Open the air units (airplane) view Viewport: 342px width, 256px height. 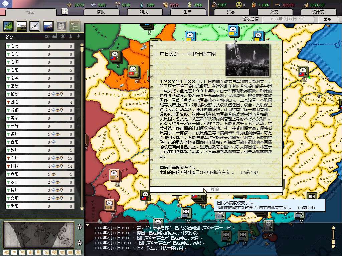35,26
